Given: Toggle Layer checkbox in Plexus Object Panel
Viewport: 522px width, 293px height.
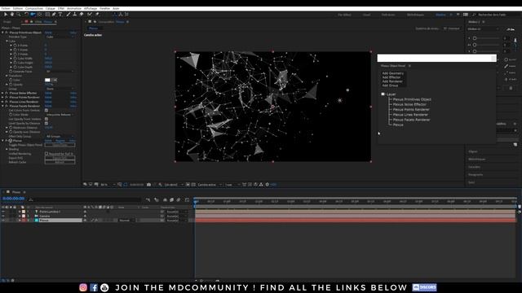Looking at the screenshot, I should pyautogui.click(x=383, y=94).
